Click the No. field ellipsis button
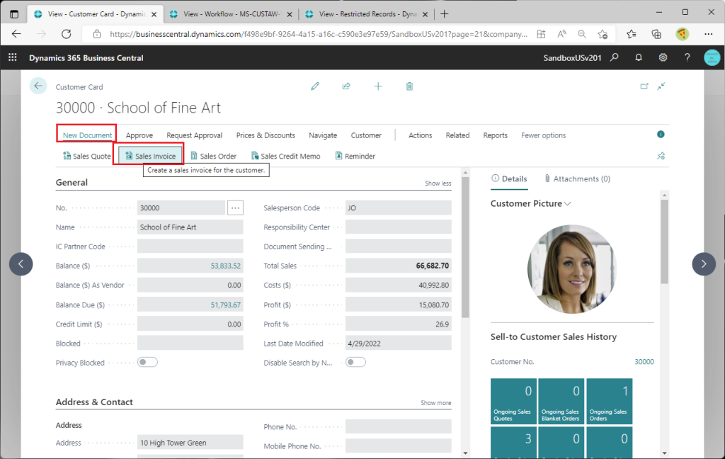This screenshot has width=725, height=459. 235,208
